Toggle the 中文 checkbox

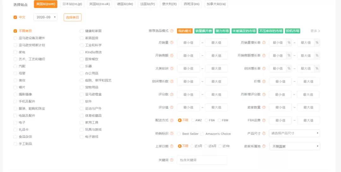click(x=15, y=17)
